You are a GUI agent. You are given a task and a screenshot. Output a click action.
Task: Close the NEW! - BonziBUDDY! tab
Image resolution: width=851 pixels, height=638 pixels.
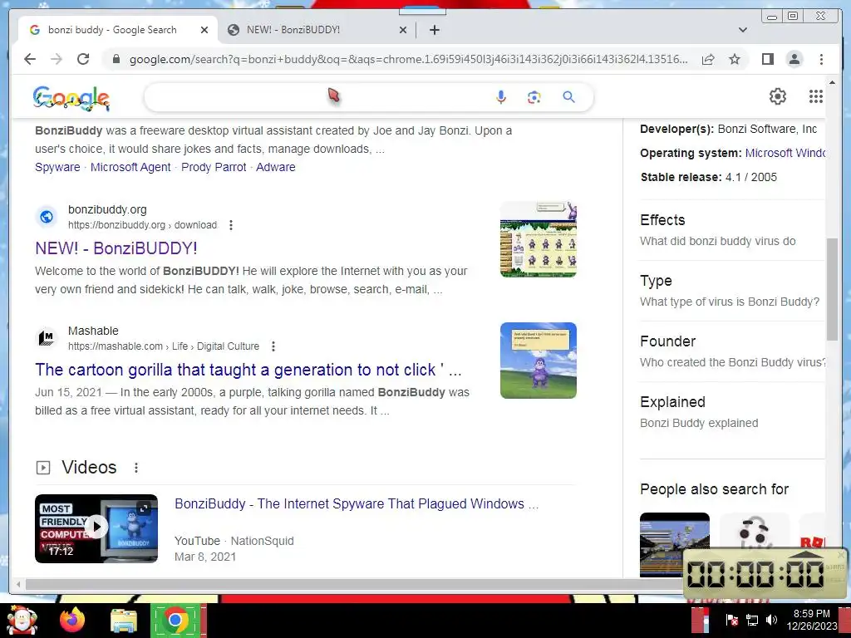coord(403,30)
